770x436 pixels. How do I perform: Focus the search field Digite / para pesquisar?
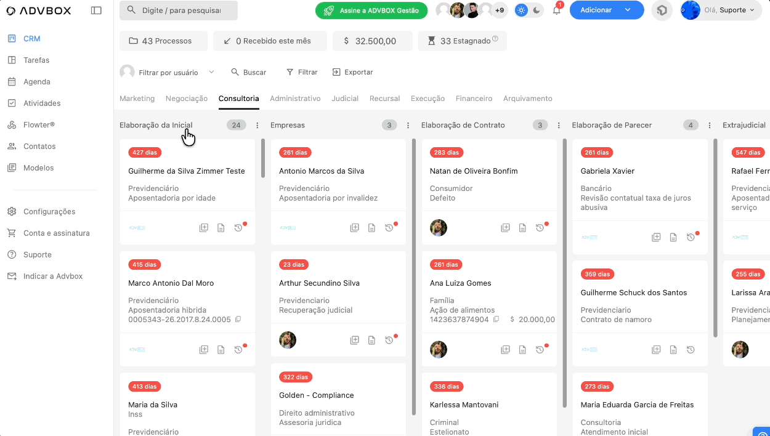click(x=179, y=10)
